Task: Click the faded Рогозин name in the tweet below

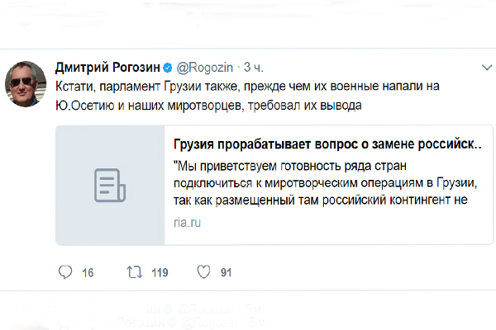Action: (x=141, y=322)
